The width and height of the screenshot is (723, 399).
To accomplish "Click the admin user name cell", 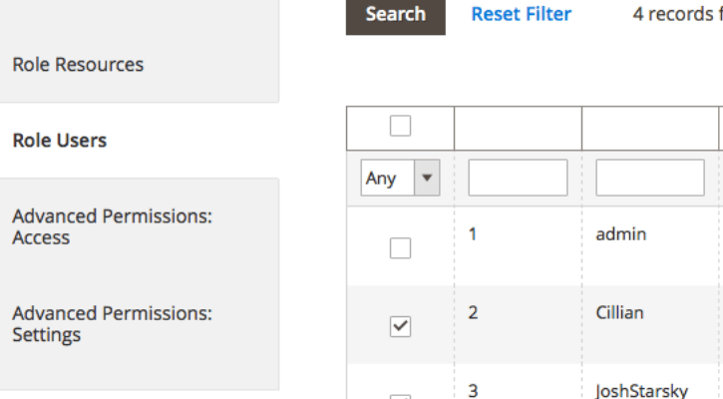I will pos(620,234).
